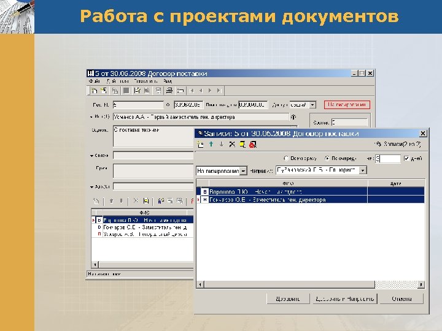Click the gray X delete icon in main window's lower toolbar
Viewport: 442px width, 331px height.
tap(136, 200)
